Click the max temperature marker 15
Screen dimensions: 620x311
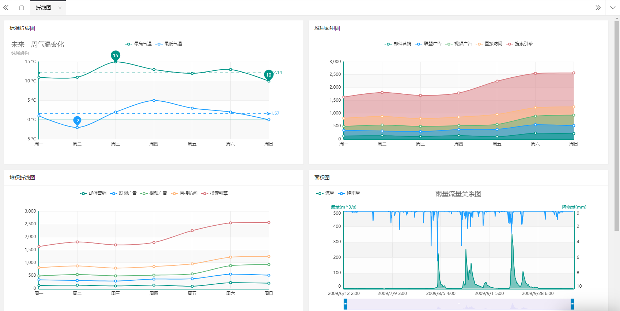click(x=116, y=55)
